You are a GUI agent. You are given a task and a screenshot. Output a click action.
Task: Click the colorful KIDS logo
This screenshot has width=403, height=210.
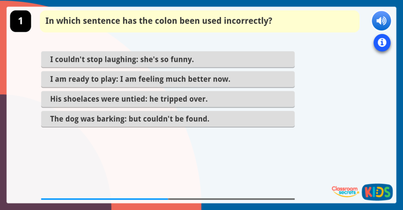[377, 192]
